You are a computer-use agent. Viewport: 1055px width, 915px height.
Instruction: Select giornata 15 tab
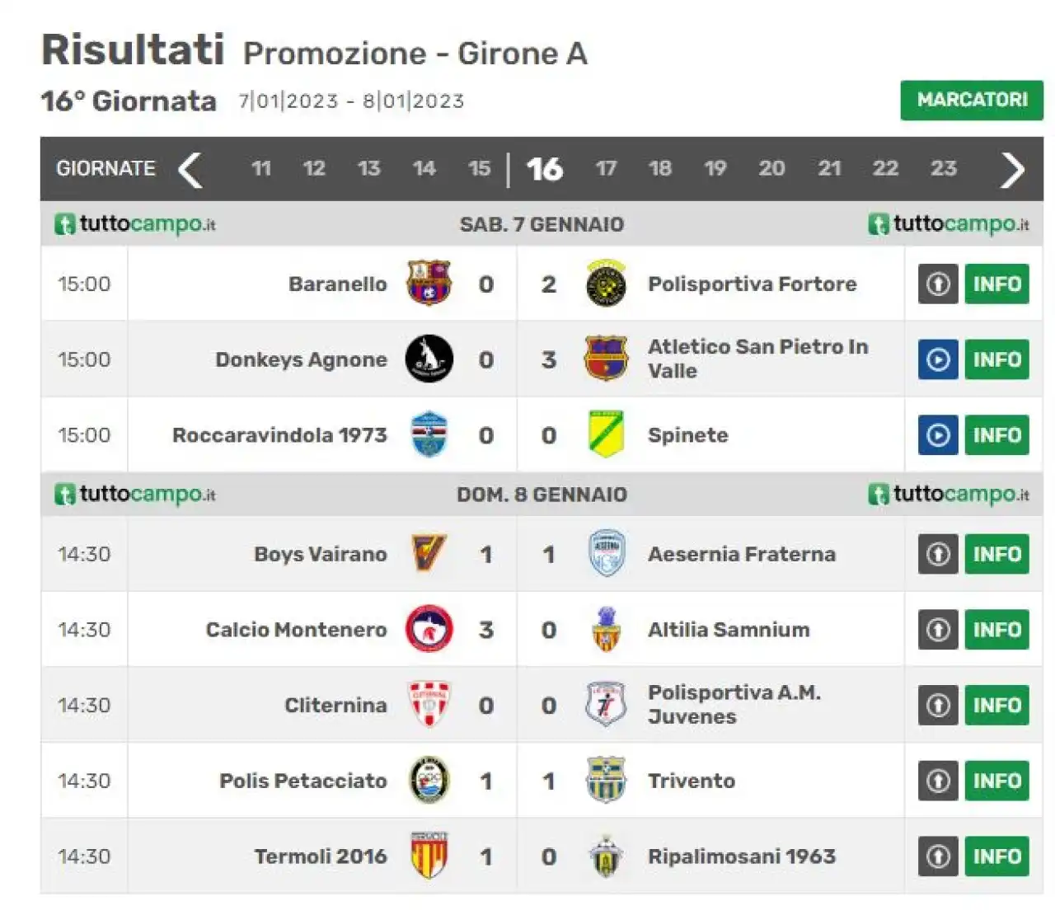tap(479, 169)
